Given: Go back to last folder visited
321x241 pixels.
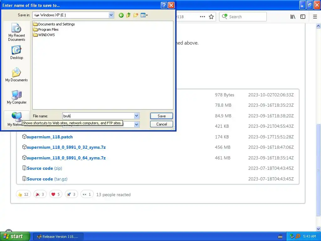Looking at the screenshot, I should (x=121, y=15).
